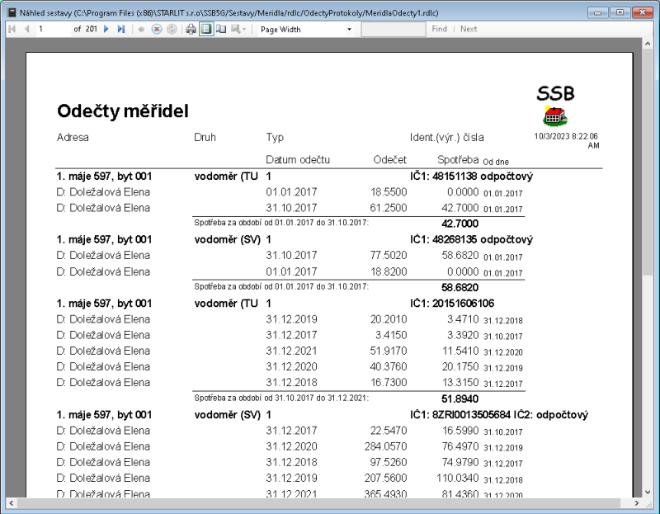Toggle the Print Layout view
Image resolution: width=660 pixels, height=514 pixels.
pyautogui.click(x=205, y=29)
